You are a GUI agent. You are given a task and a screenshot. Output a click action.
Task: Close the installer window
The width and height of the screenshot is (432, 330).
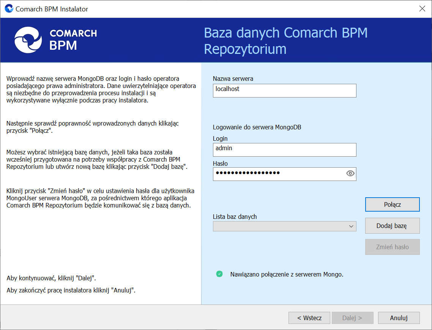click(422, 9)
